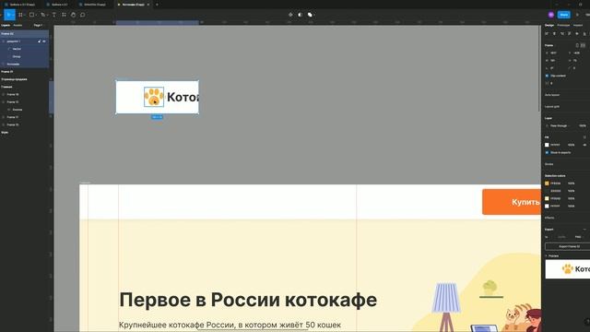Click the pale yellow selection color swatch
Image resolution: width=590 pixels, height=332 pixels.
547,198
